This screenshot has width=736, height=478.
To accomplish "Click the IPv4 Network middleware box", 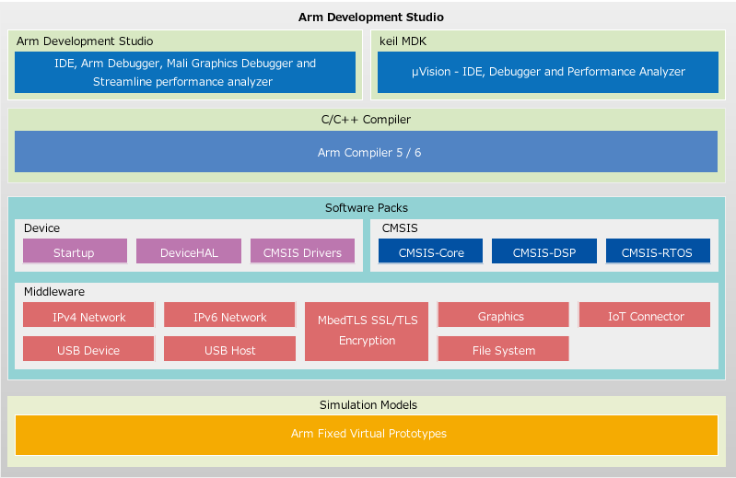I will click(88, 317).
